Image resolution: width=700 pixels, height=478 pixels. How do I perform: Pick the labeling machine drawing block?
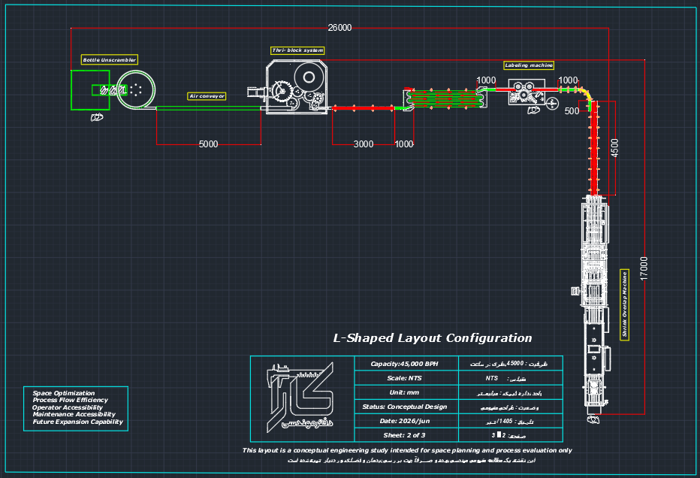[x=527, y=92]
